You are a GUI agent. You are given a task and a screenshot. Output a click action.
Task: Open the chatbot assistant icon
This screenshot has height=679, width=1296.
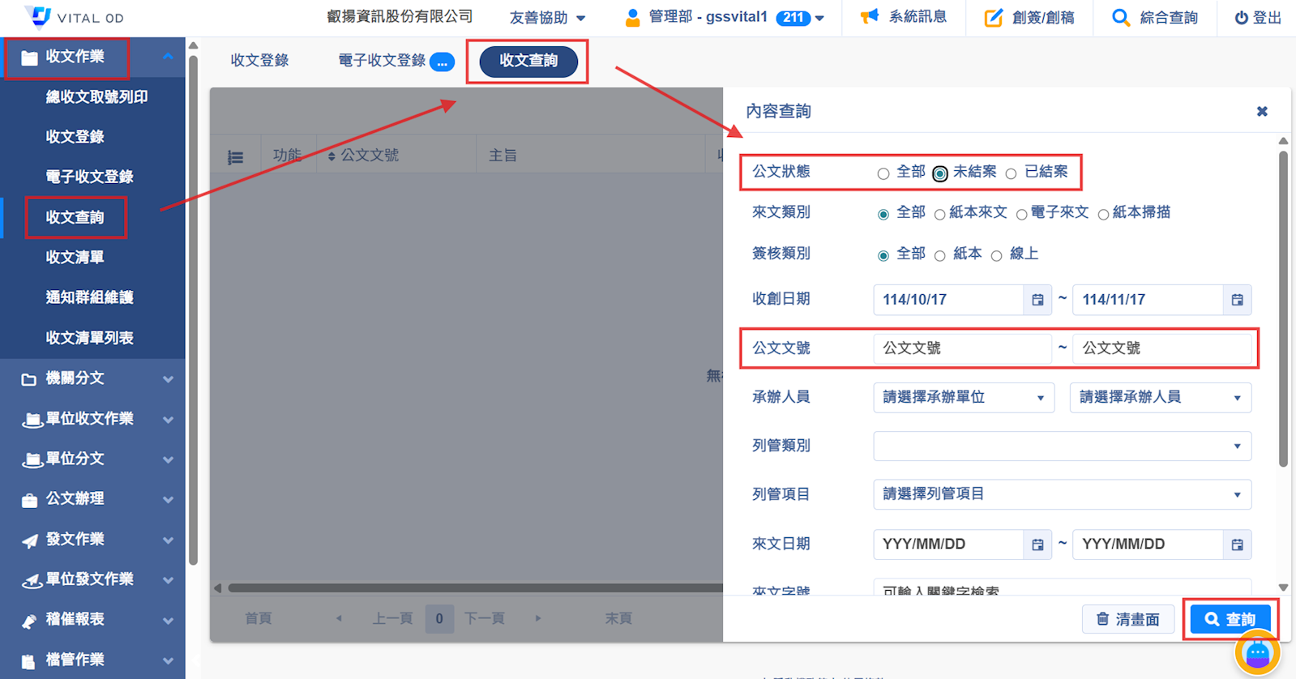(1257, 653)
